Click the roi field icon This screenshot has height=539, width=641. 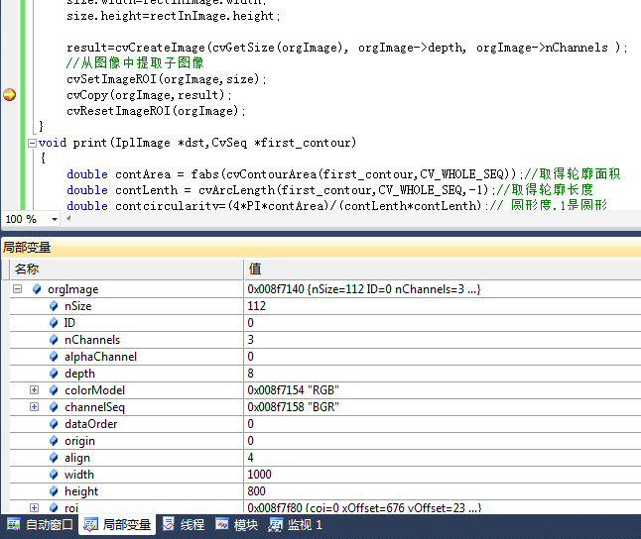coord(54,507)
